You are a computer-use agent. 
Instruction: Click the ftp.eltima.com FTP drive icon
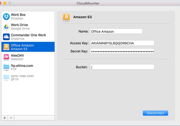click(x=6, y=67)
